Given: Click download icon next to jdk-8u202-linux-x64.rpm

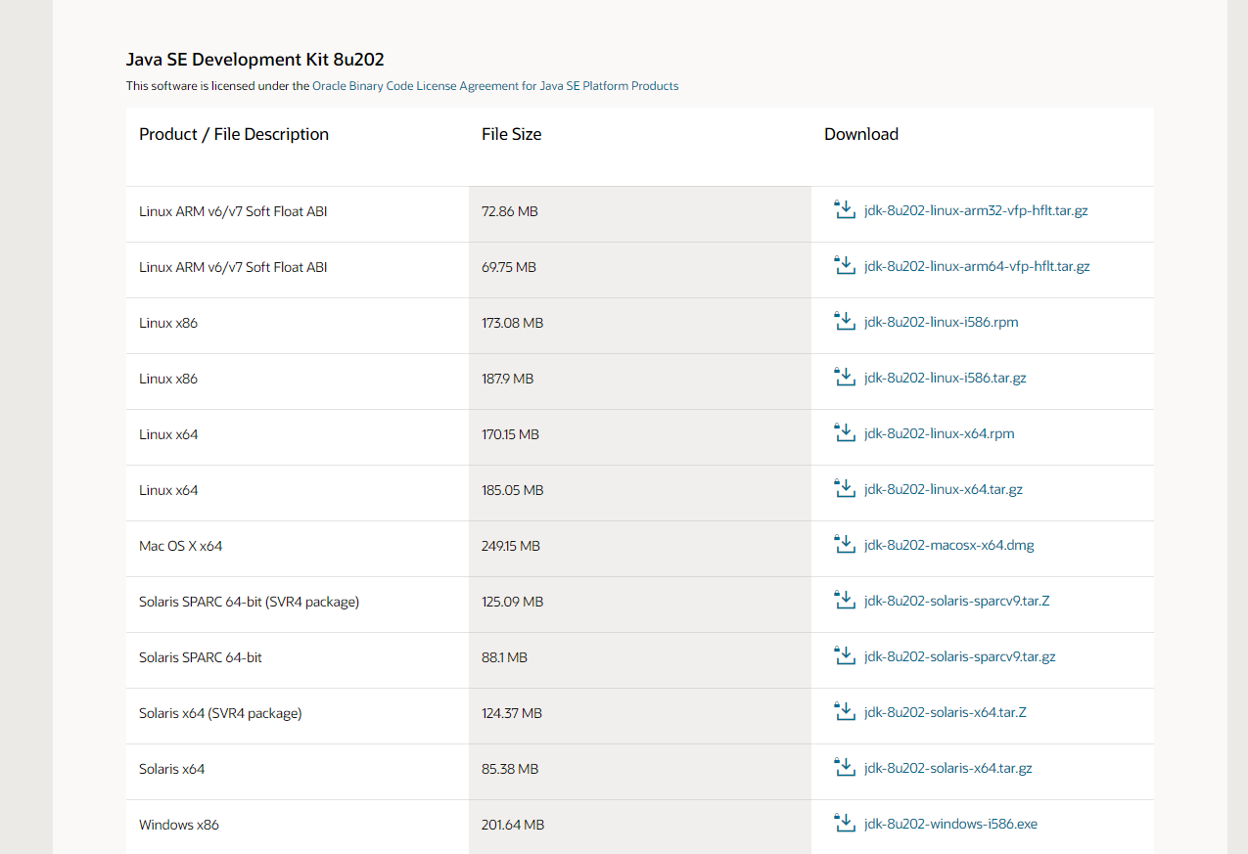Looking at the screenshot, I should coord(844,433).
